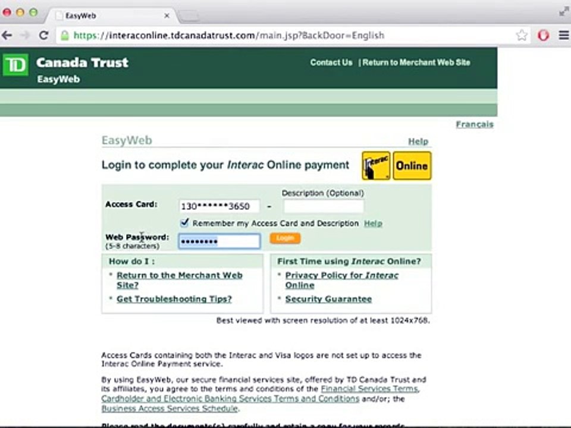Viewport: 571px width, 428px height.
Task: Click the yellow Online badge
Action: (x=412, y=166)
